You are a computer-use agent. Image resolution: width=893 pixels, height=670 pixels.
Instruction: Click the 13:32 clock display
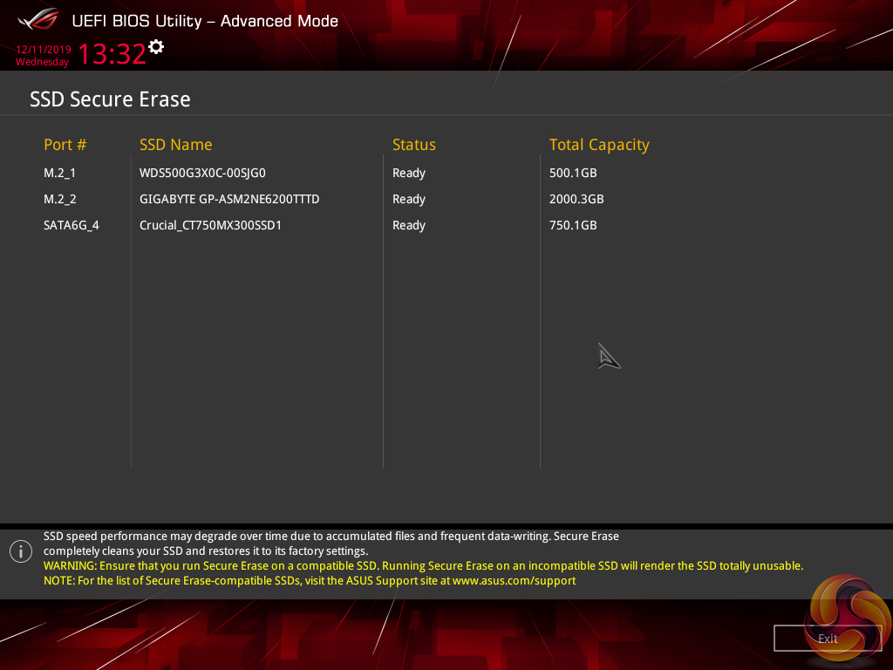point(112,54)
